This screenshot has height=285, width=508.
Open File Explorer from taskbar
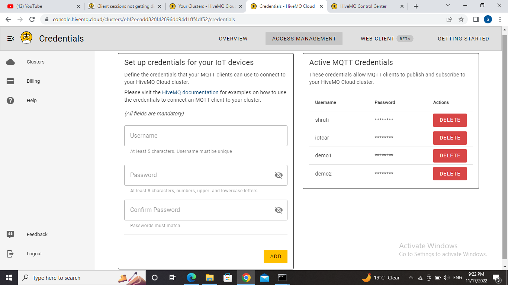tap(209, 278)
